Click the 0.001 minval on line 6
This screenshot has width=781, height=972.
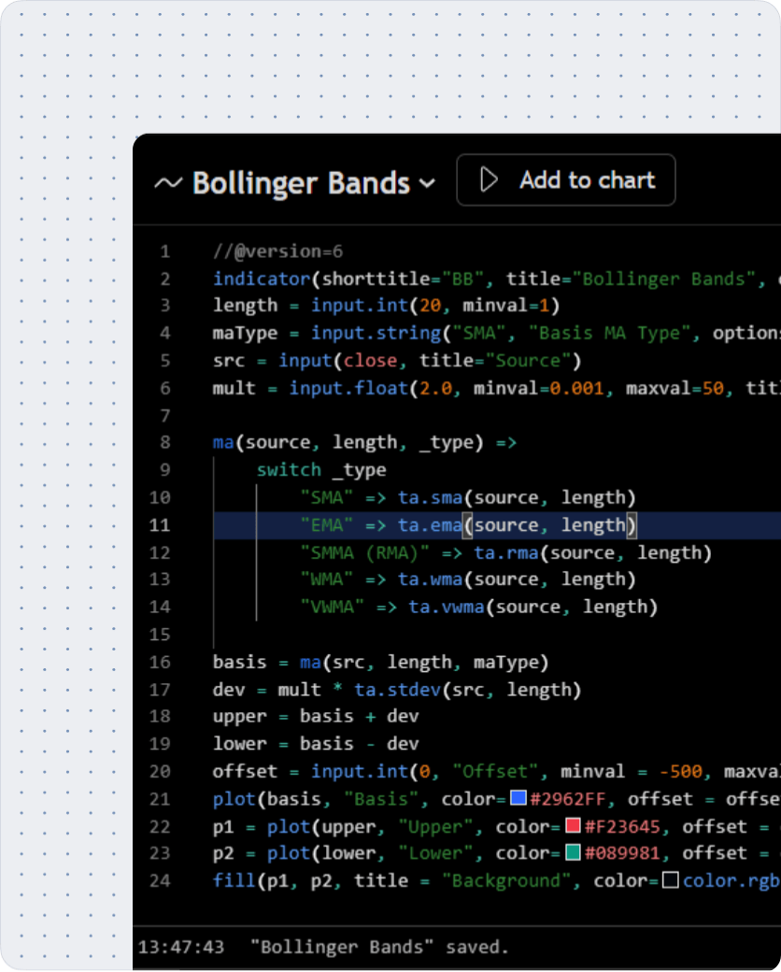[x=576, y=388]
